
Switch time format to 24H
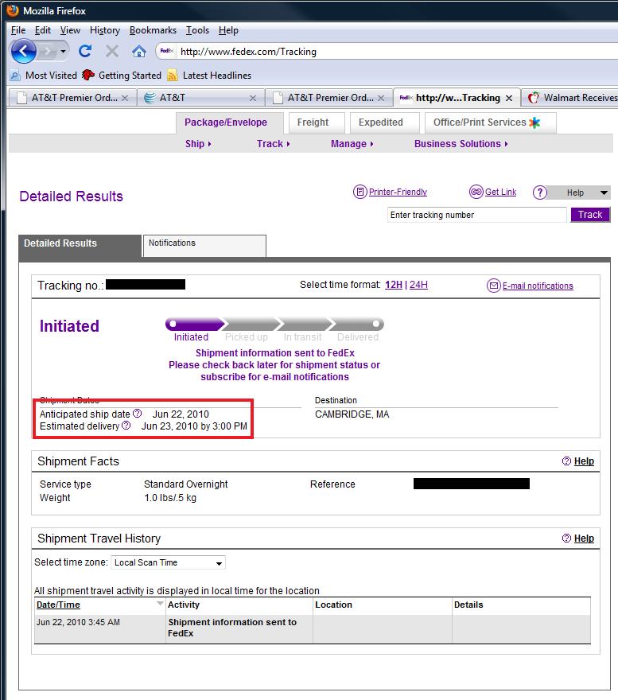coord(418,285)
